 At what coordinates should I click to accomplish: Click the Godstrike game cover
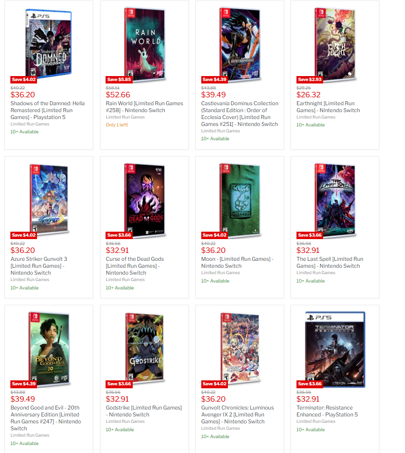[145, 348]
